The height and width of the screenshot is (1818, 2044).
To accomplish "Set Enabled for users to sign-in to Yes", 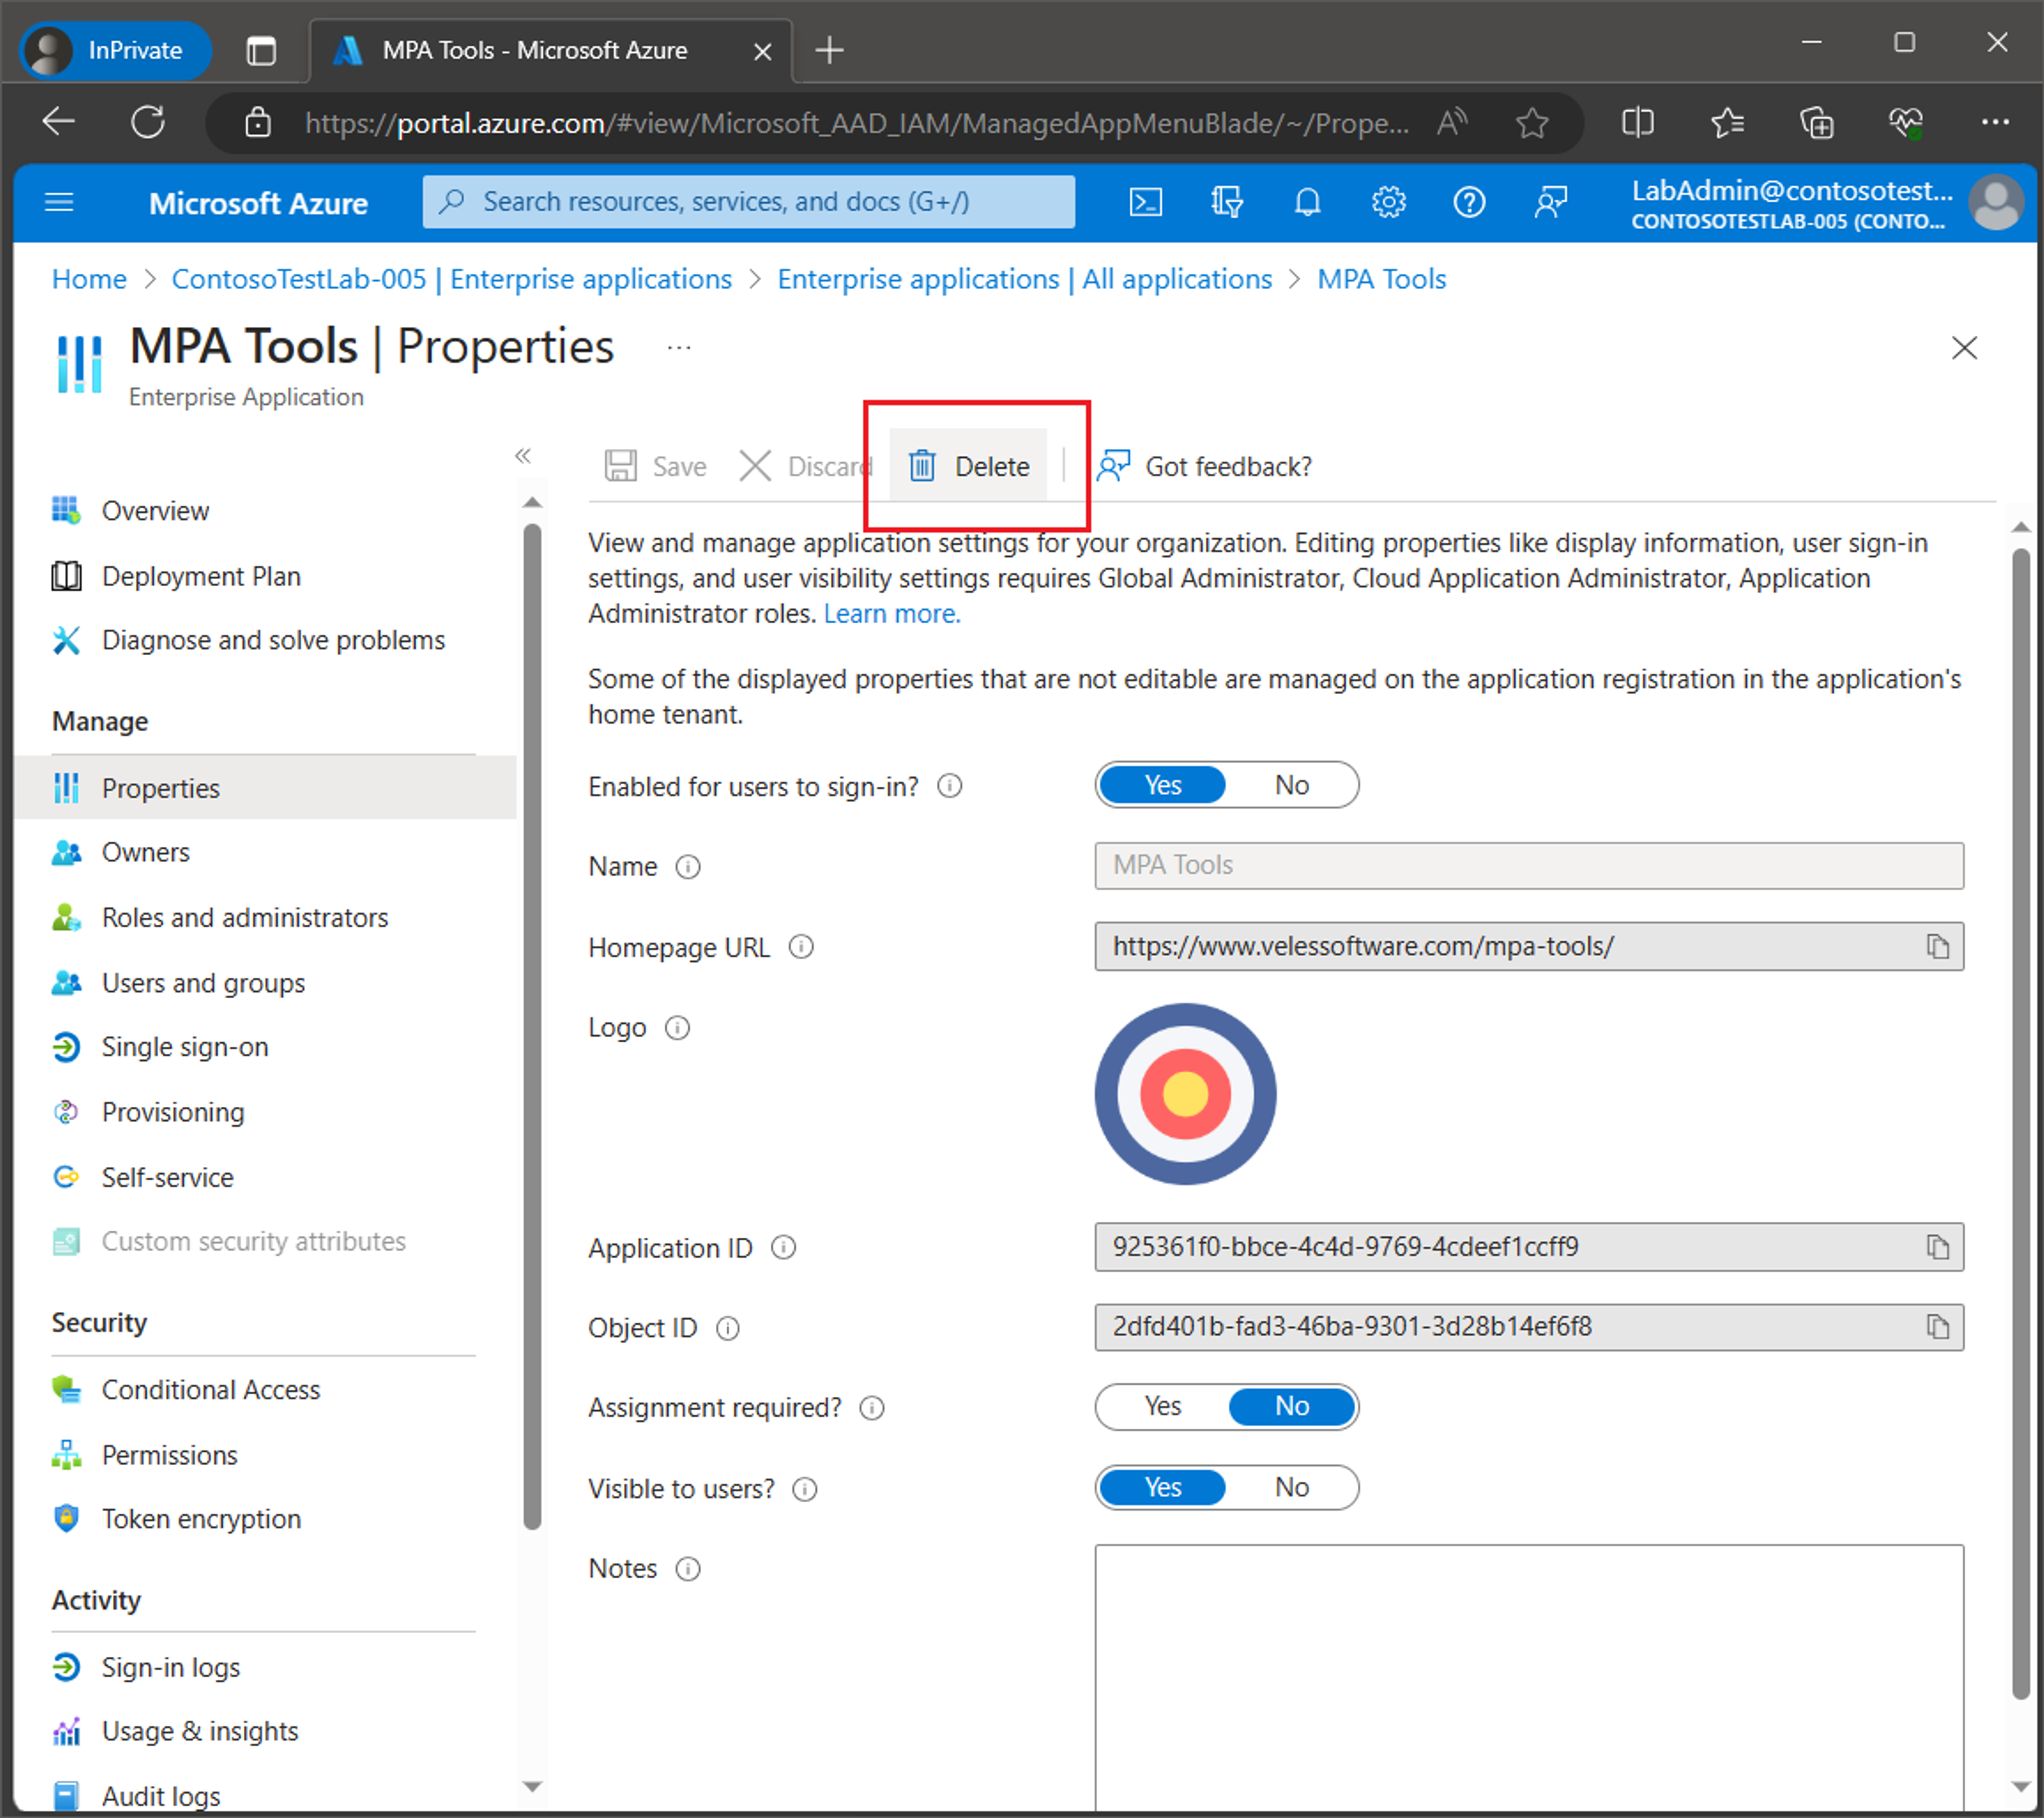I will 1162,785.
